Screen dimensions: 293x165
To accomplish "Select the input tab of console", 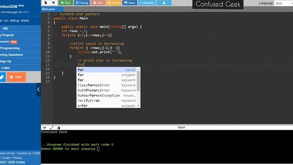I will pos(181,127).
